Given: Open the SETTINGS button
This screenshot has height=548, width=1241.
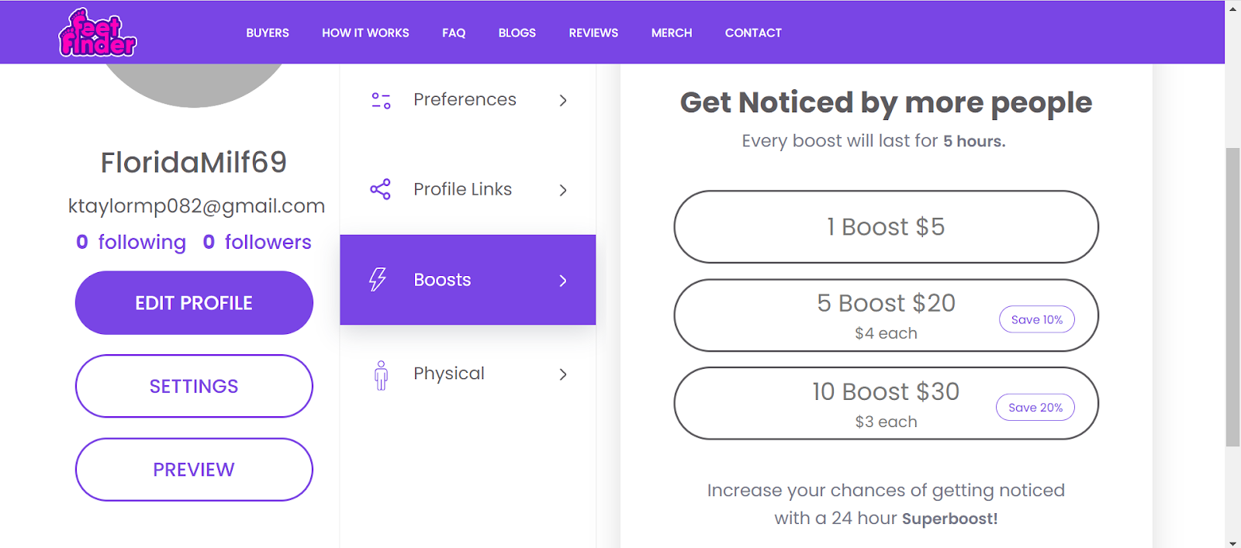Looking at the screenshot, I should point(194,386).
